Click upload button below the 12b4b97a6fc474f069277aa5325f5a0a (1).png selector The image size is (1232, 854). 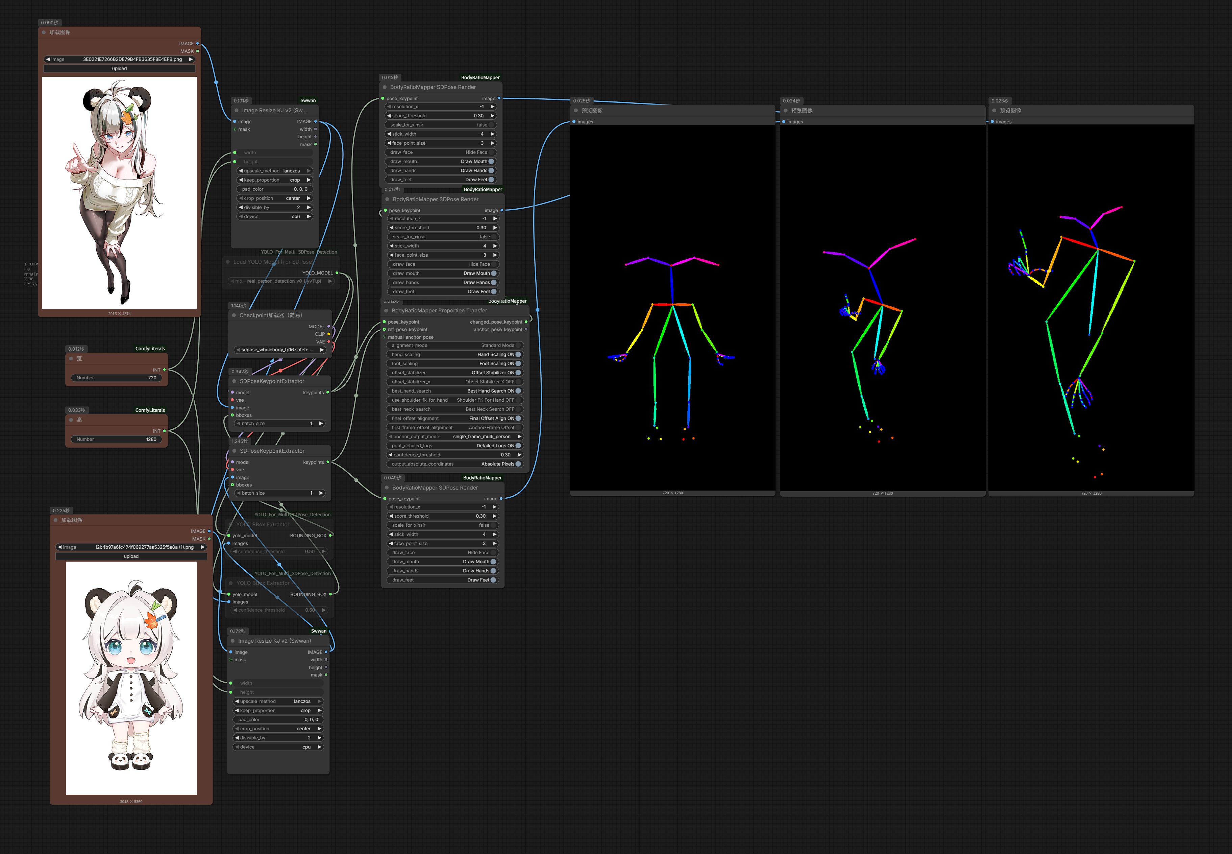(131, 556)
